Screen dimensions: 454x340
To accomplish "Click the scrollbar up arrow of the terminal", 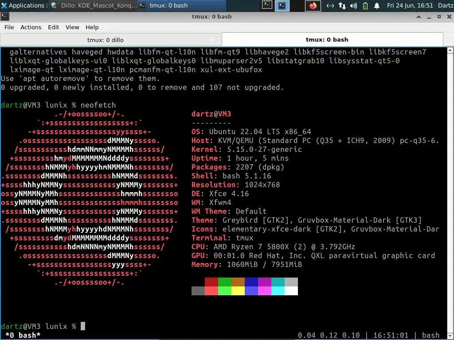I will [x=450, y=50].
